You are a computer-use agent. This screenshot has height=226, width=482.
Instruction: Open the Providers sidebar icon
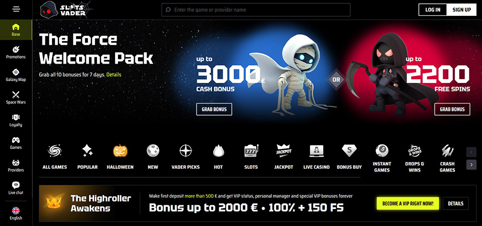(x=16, y=162)
